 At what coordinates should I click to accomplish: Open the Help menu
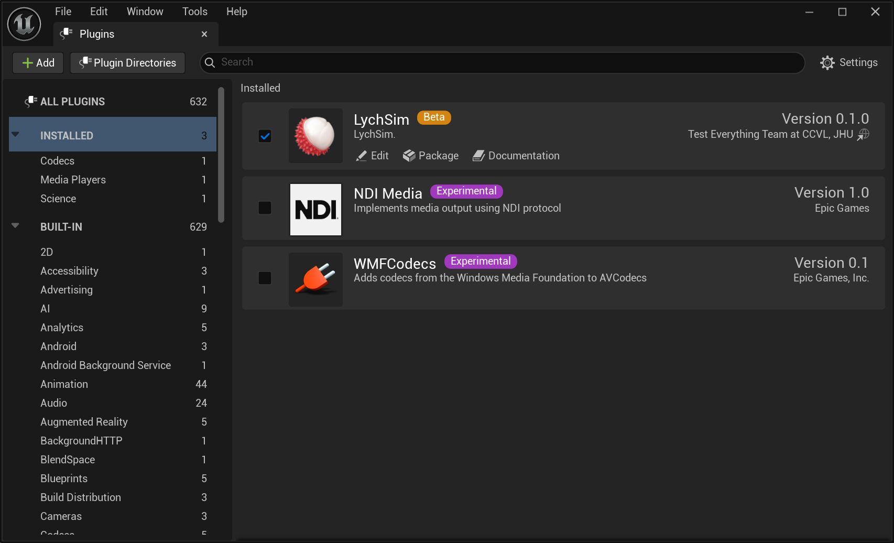pyautogui.click(x=237, y=12)
